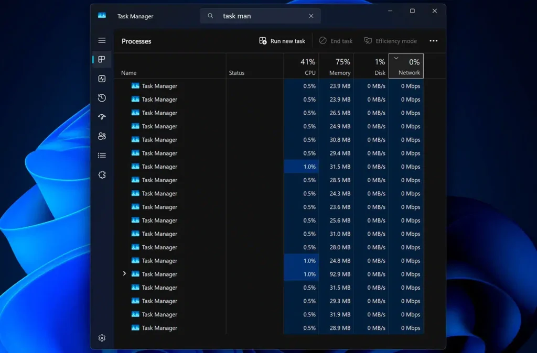Open the hamburger navigation menu
The height and width of the screenshot is (353, 537).
[x=102, y=40]
